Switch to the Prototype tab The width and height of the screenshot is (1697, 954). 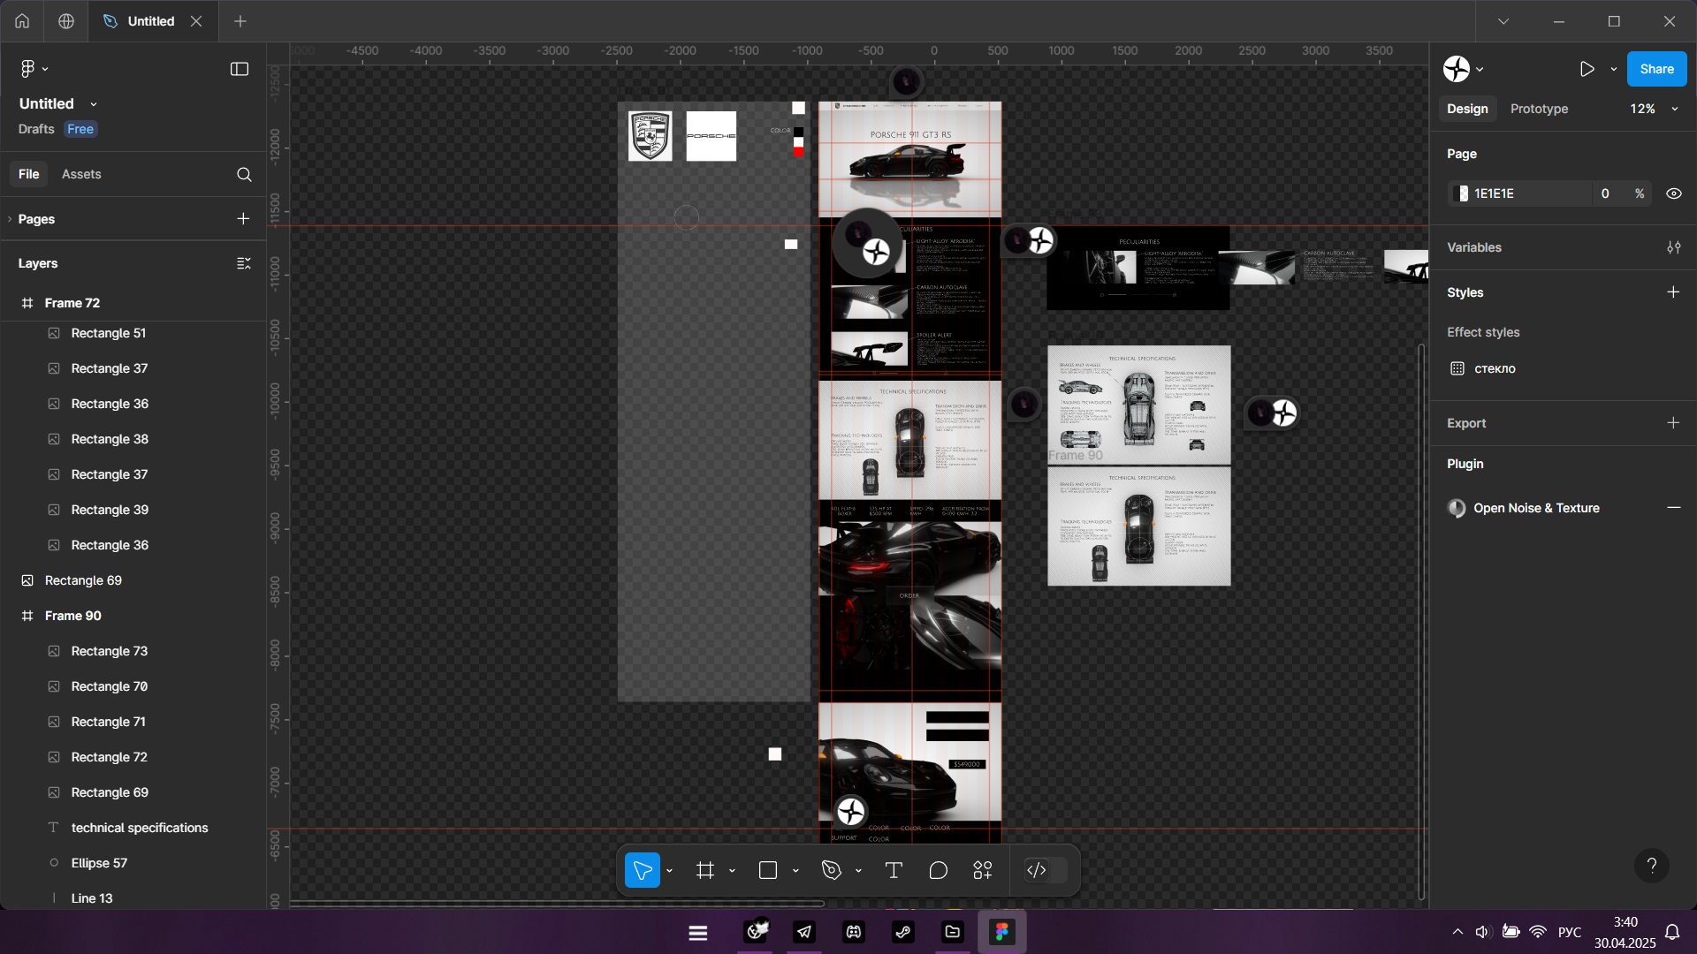(1539, 109)
